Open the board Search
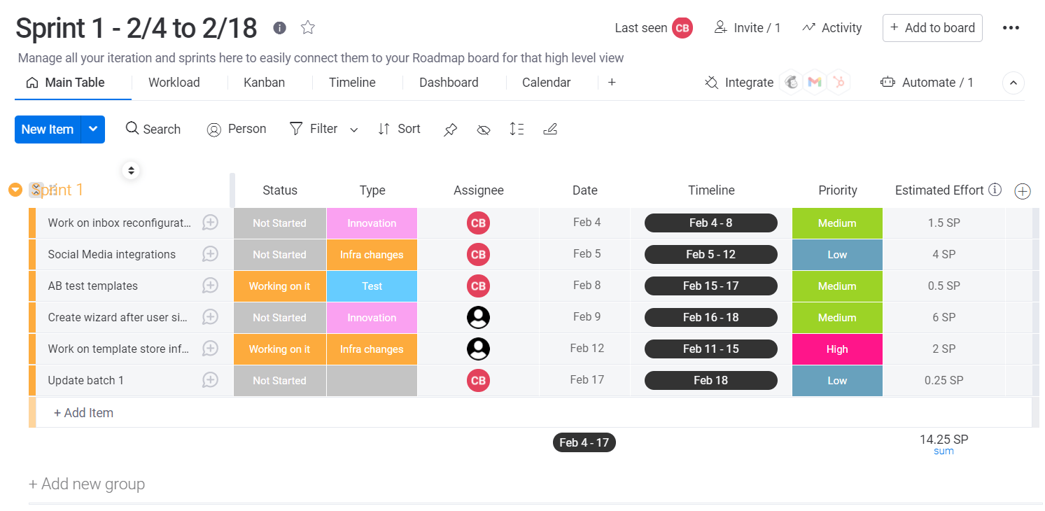1045x511 pixels. (x=153, y=129)
